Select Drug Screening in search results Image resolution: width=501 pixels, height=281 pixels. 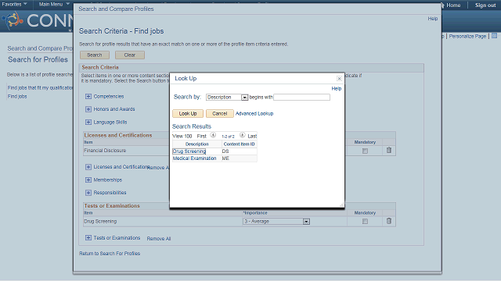point(189,151)
